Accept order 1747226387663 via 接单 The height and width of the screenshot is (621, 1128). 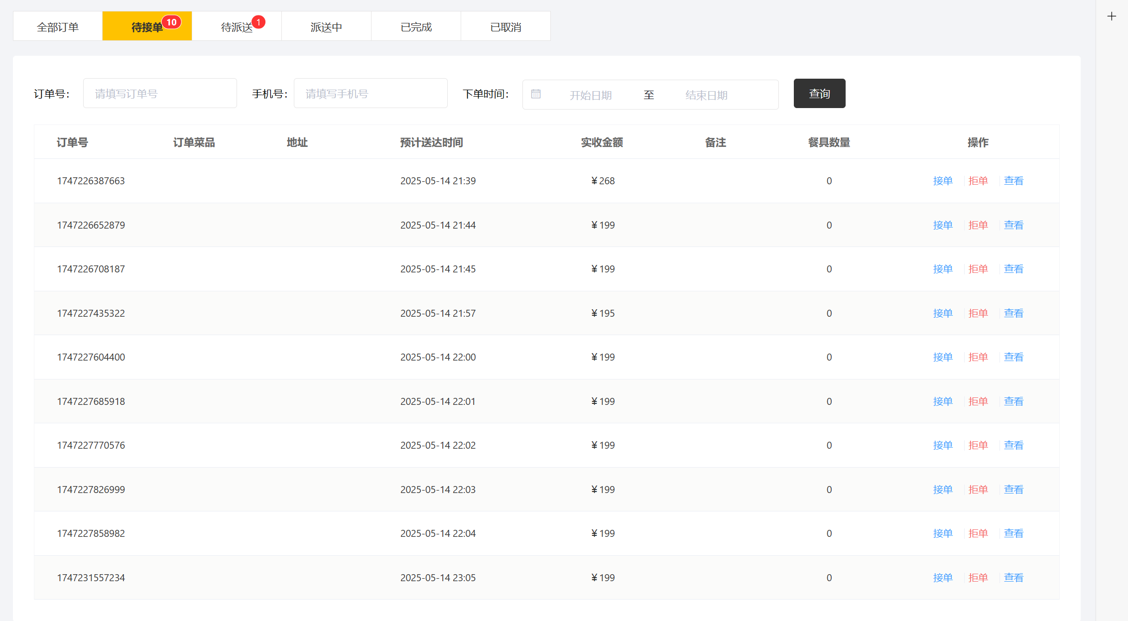(942, 181)
